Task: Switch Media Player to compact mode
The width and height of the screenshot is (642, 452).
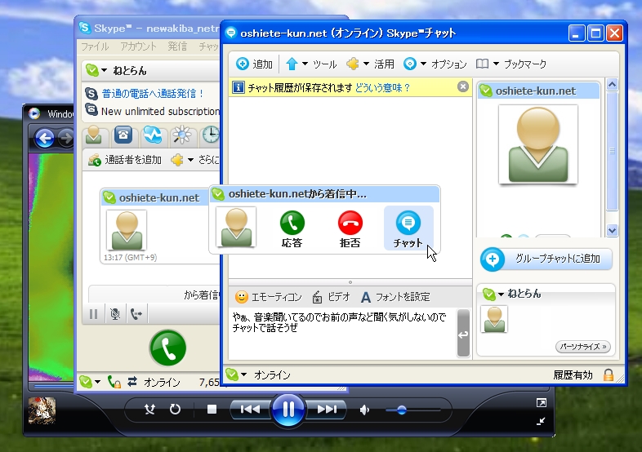Action: (x=542, y=421)
